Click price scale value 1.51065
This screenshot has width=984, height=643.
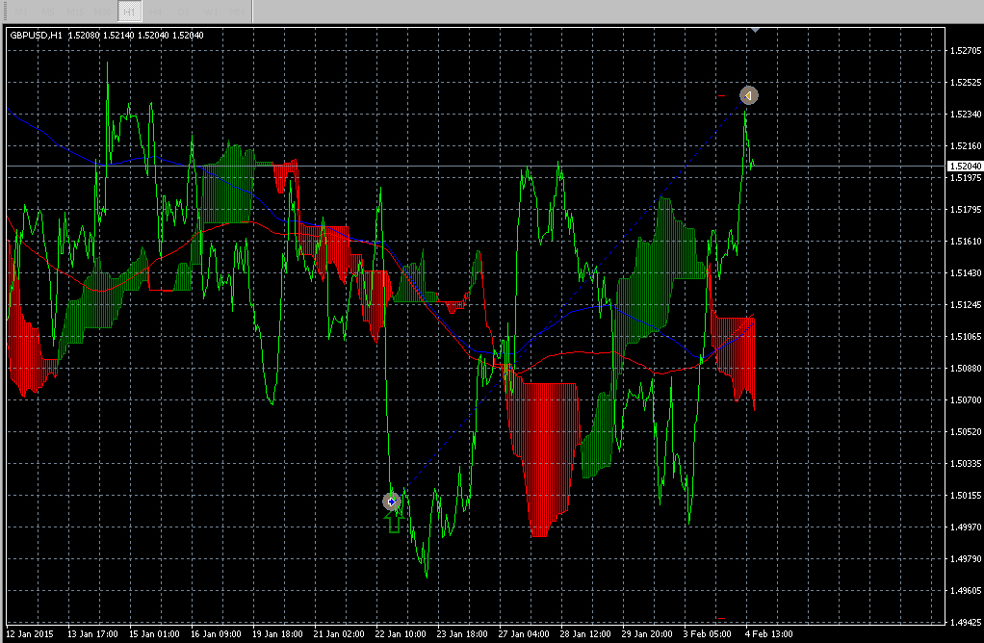965,337
